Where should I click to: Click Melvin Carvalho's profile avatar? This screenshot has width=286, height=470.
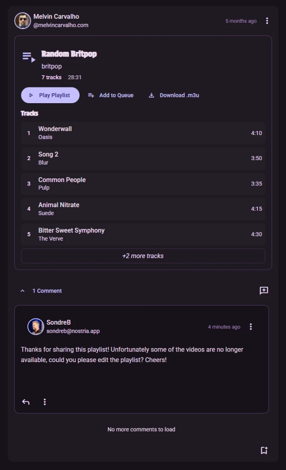[23, 21]
